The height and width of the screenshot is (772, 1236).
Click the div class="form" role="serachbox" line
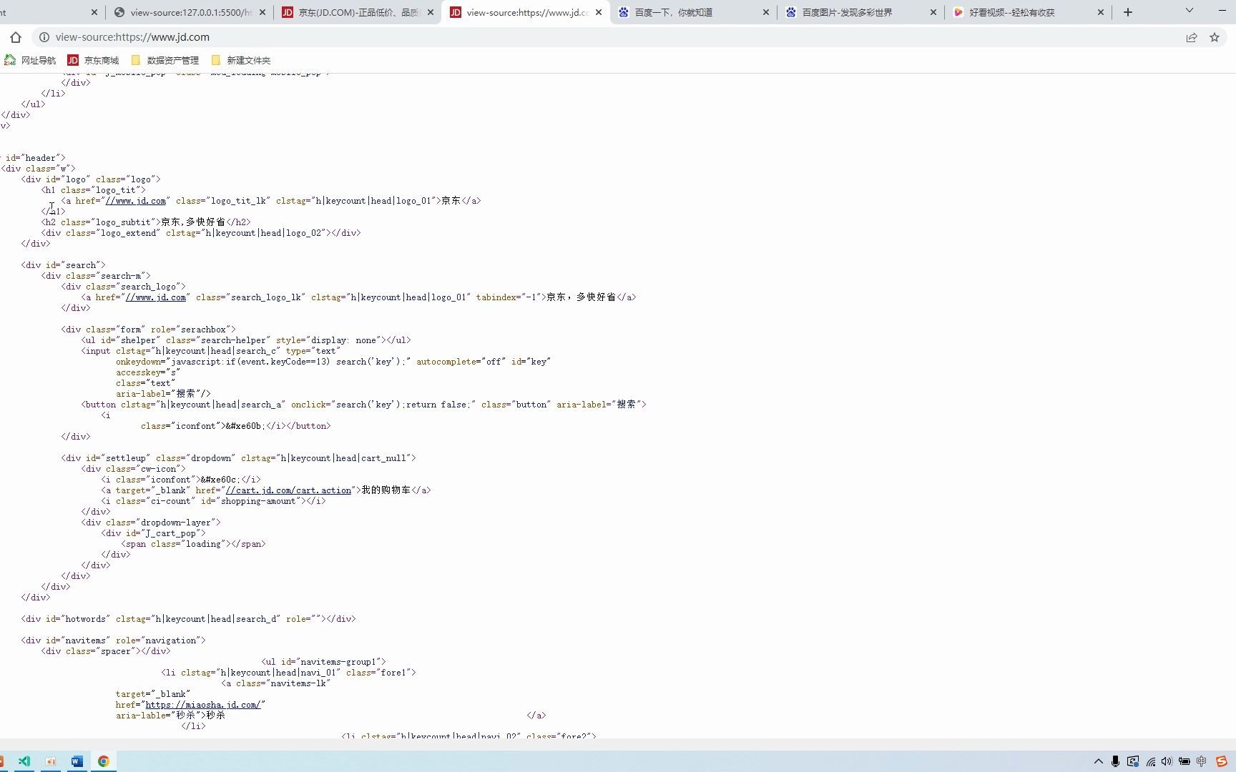(x=148, y=330)
